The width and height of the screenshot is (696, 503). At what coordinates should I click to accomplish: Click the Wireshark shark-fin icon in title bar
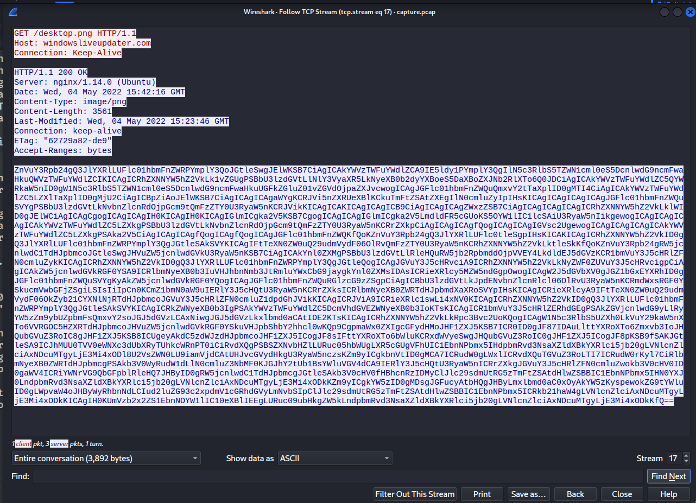[12, 11]
